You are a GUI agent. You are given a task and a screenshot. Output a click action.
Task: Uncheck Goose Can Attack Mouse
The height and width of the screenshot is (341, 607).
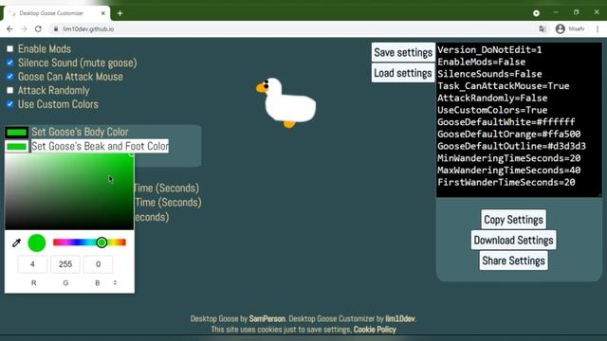[10, 77]
